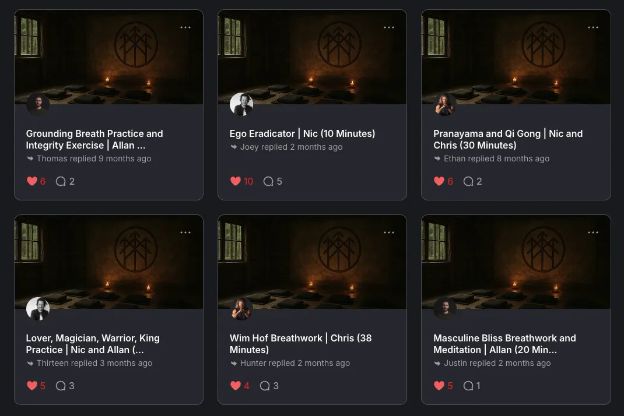The image size is (624, 416).
Task: Open three-dot menu on Ego Eradicator card
Action: (389, 27)
